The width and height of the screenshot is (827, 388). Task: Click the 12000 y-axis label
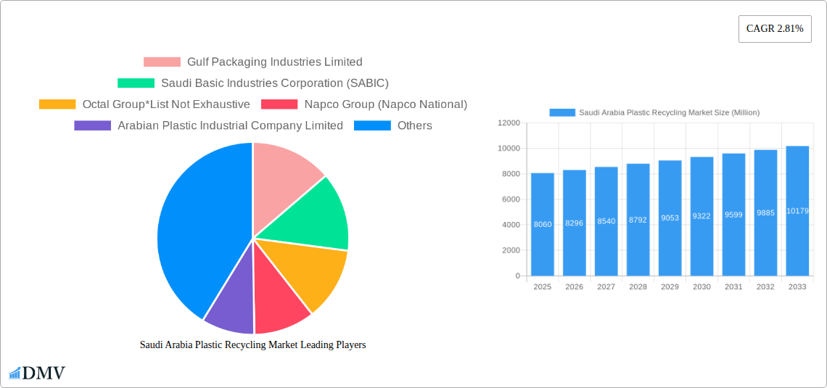509,123
